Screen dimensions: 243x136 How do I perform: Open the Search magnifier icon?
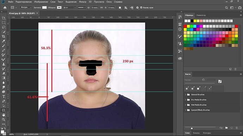click(226, 8)
